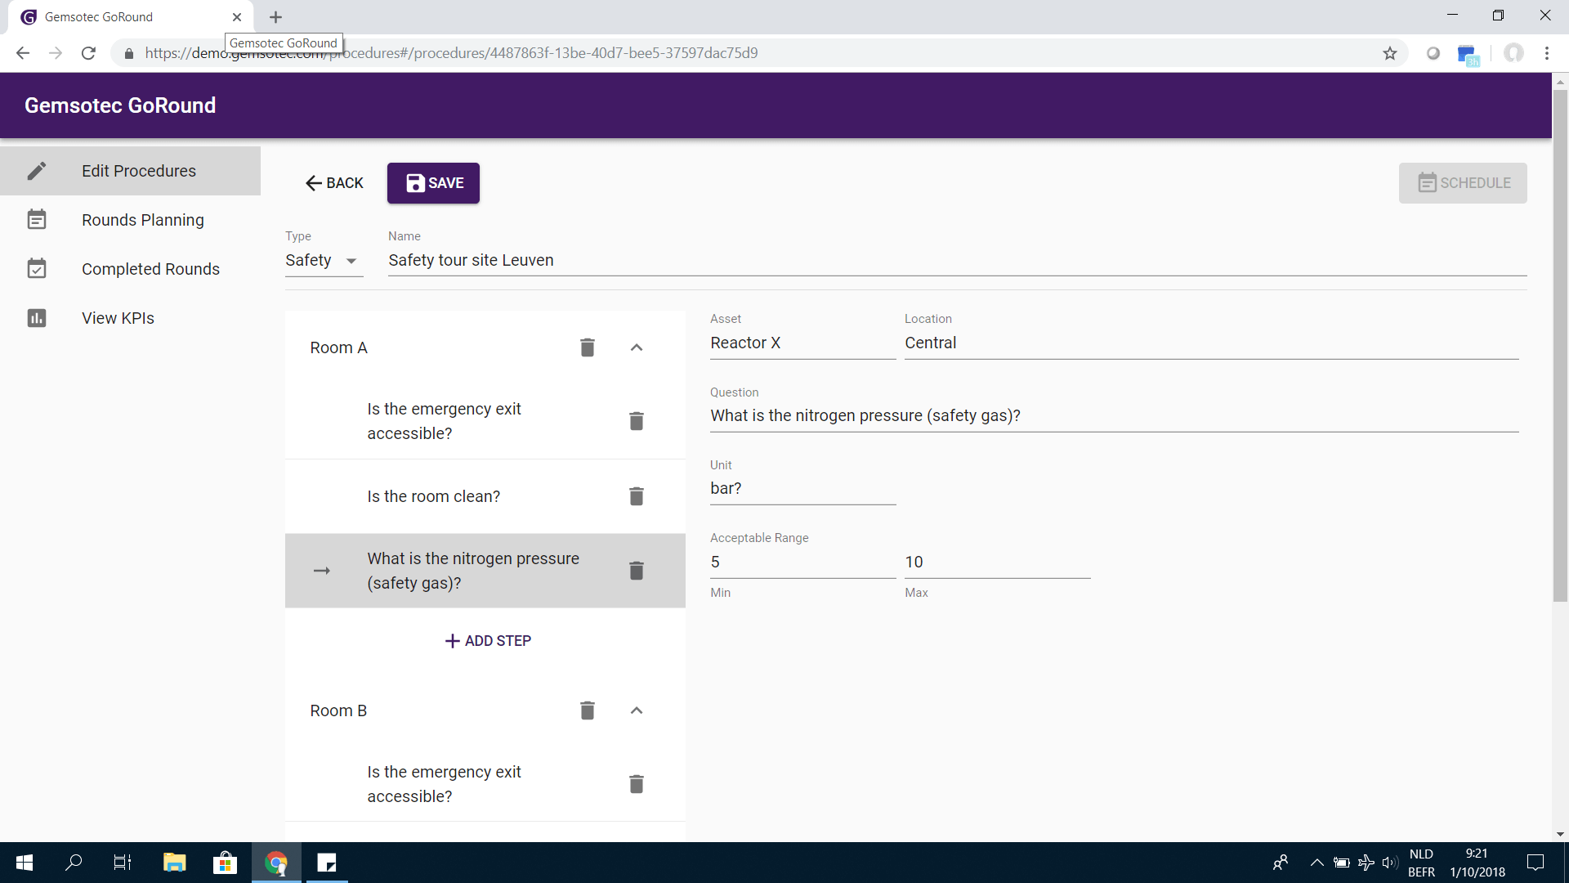Image resolution: width=1569 pixels, height=883 pixels.
Task: Click the View KPIs chart icon
Action: 37,318
